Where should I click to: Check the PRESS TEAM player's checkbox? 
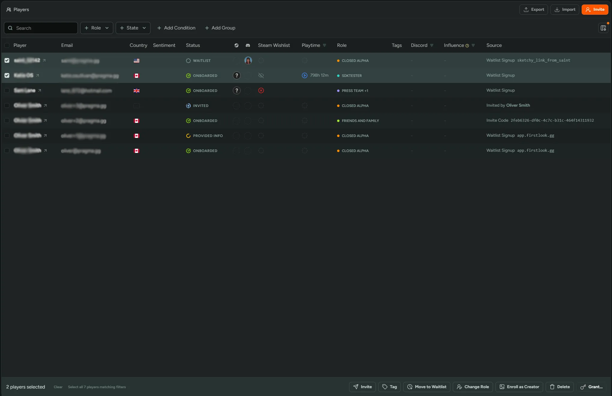click(x=7, y=90)
